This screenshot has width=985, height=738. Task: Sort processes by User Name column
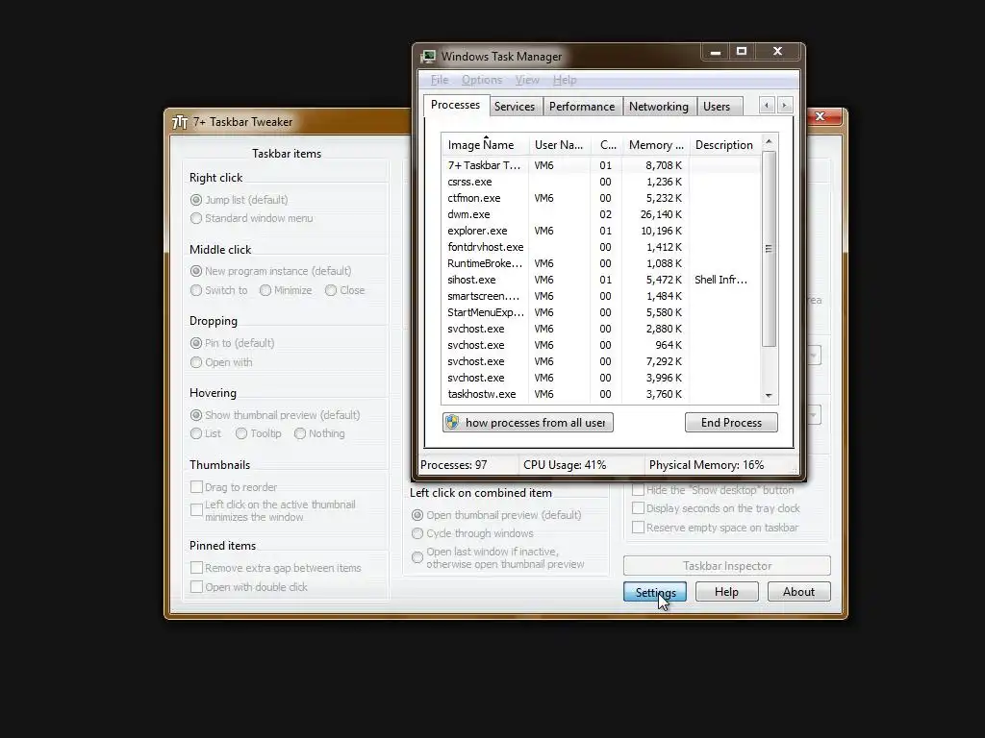(559, 145)
